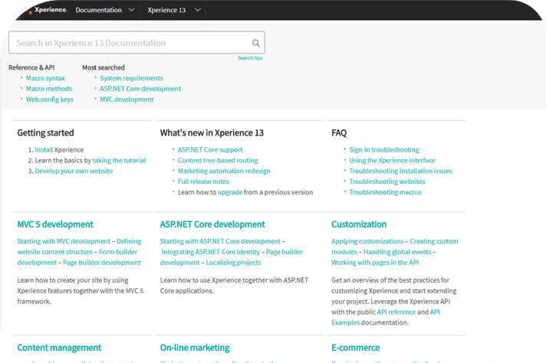
Task: Open the Localizing projects link
Action: coord(233,263)
